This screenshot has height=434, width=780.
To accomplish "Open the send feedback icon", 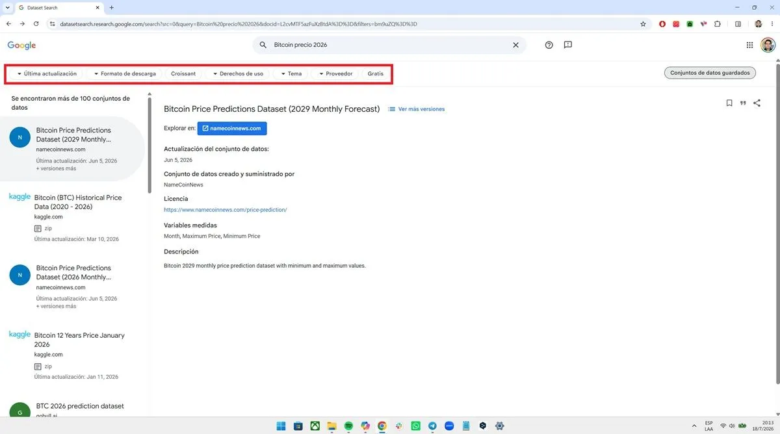I will 568,45.
